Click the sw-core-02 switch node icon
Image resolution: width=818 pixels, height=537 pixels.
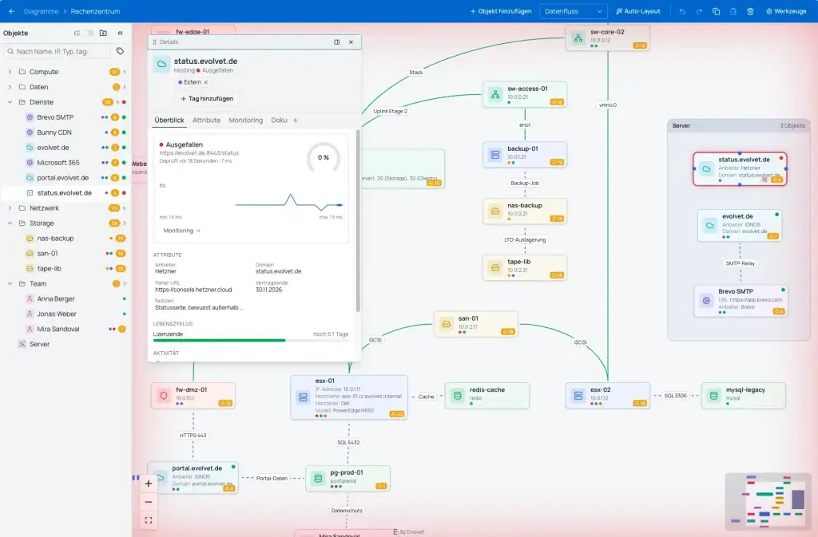[x=578, y=38]
